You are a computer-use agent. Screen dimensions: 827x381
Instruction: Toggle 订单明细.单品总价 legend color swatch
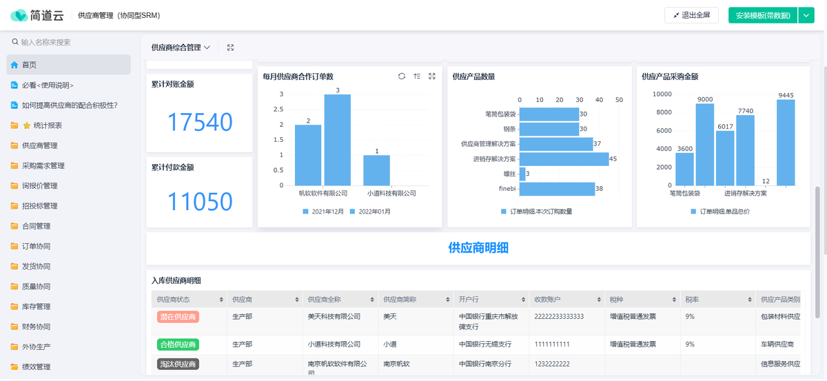coord(693,212)
